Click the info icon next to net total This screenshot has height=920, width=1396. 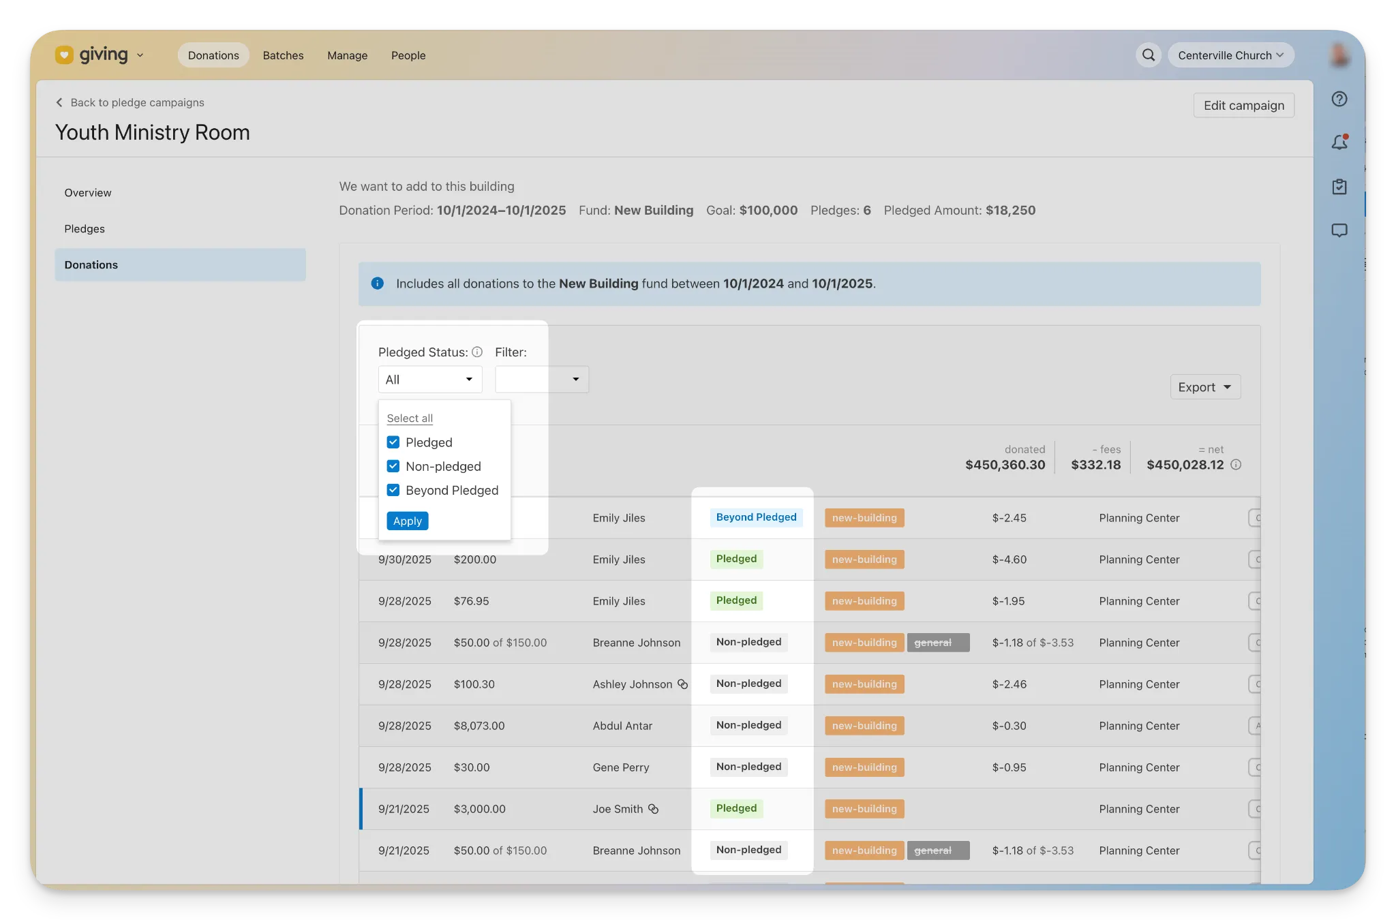[x=1236, y=465]
